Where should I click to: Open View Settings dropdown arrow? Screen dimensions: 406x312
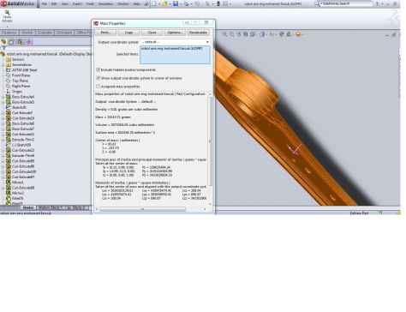(x=302, y=34)
